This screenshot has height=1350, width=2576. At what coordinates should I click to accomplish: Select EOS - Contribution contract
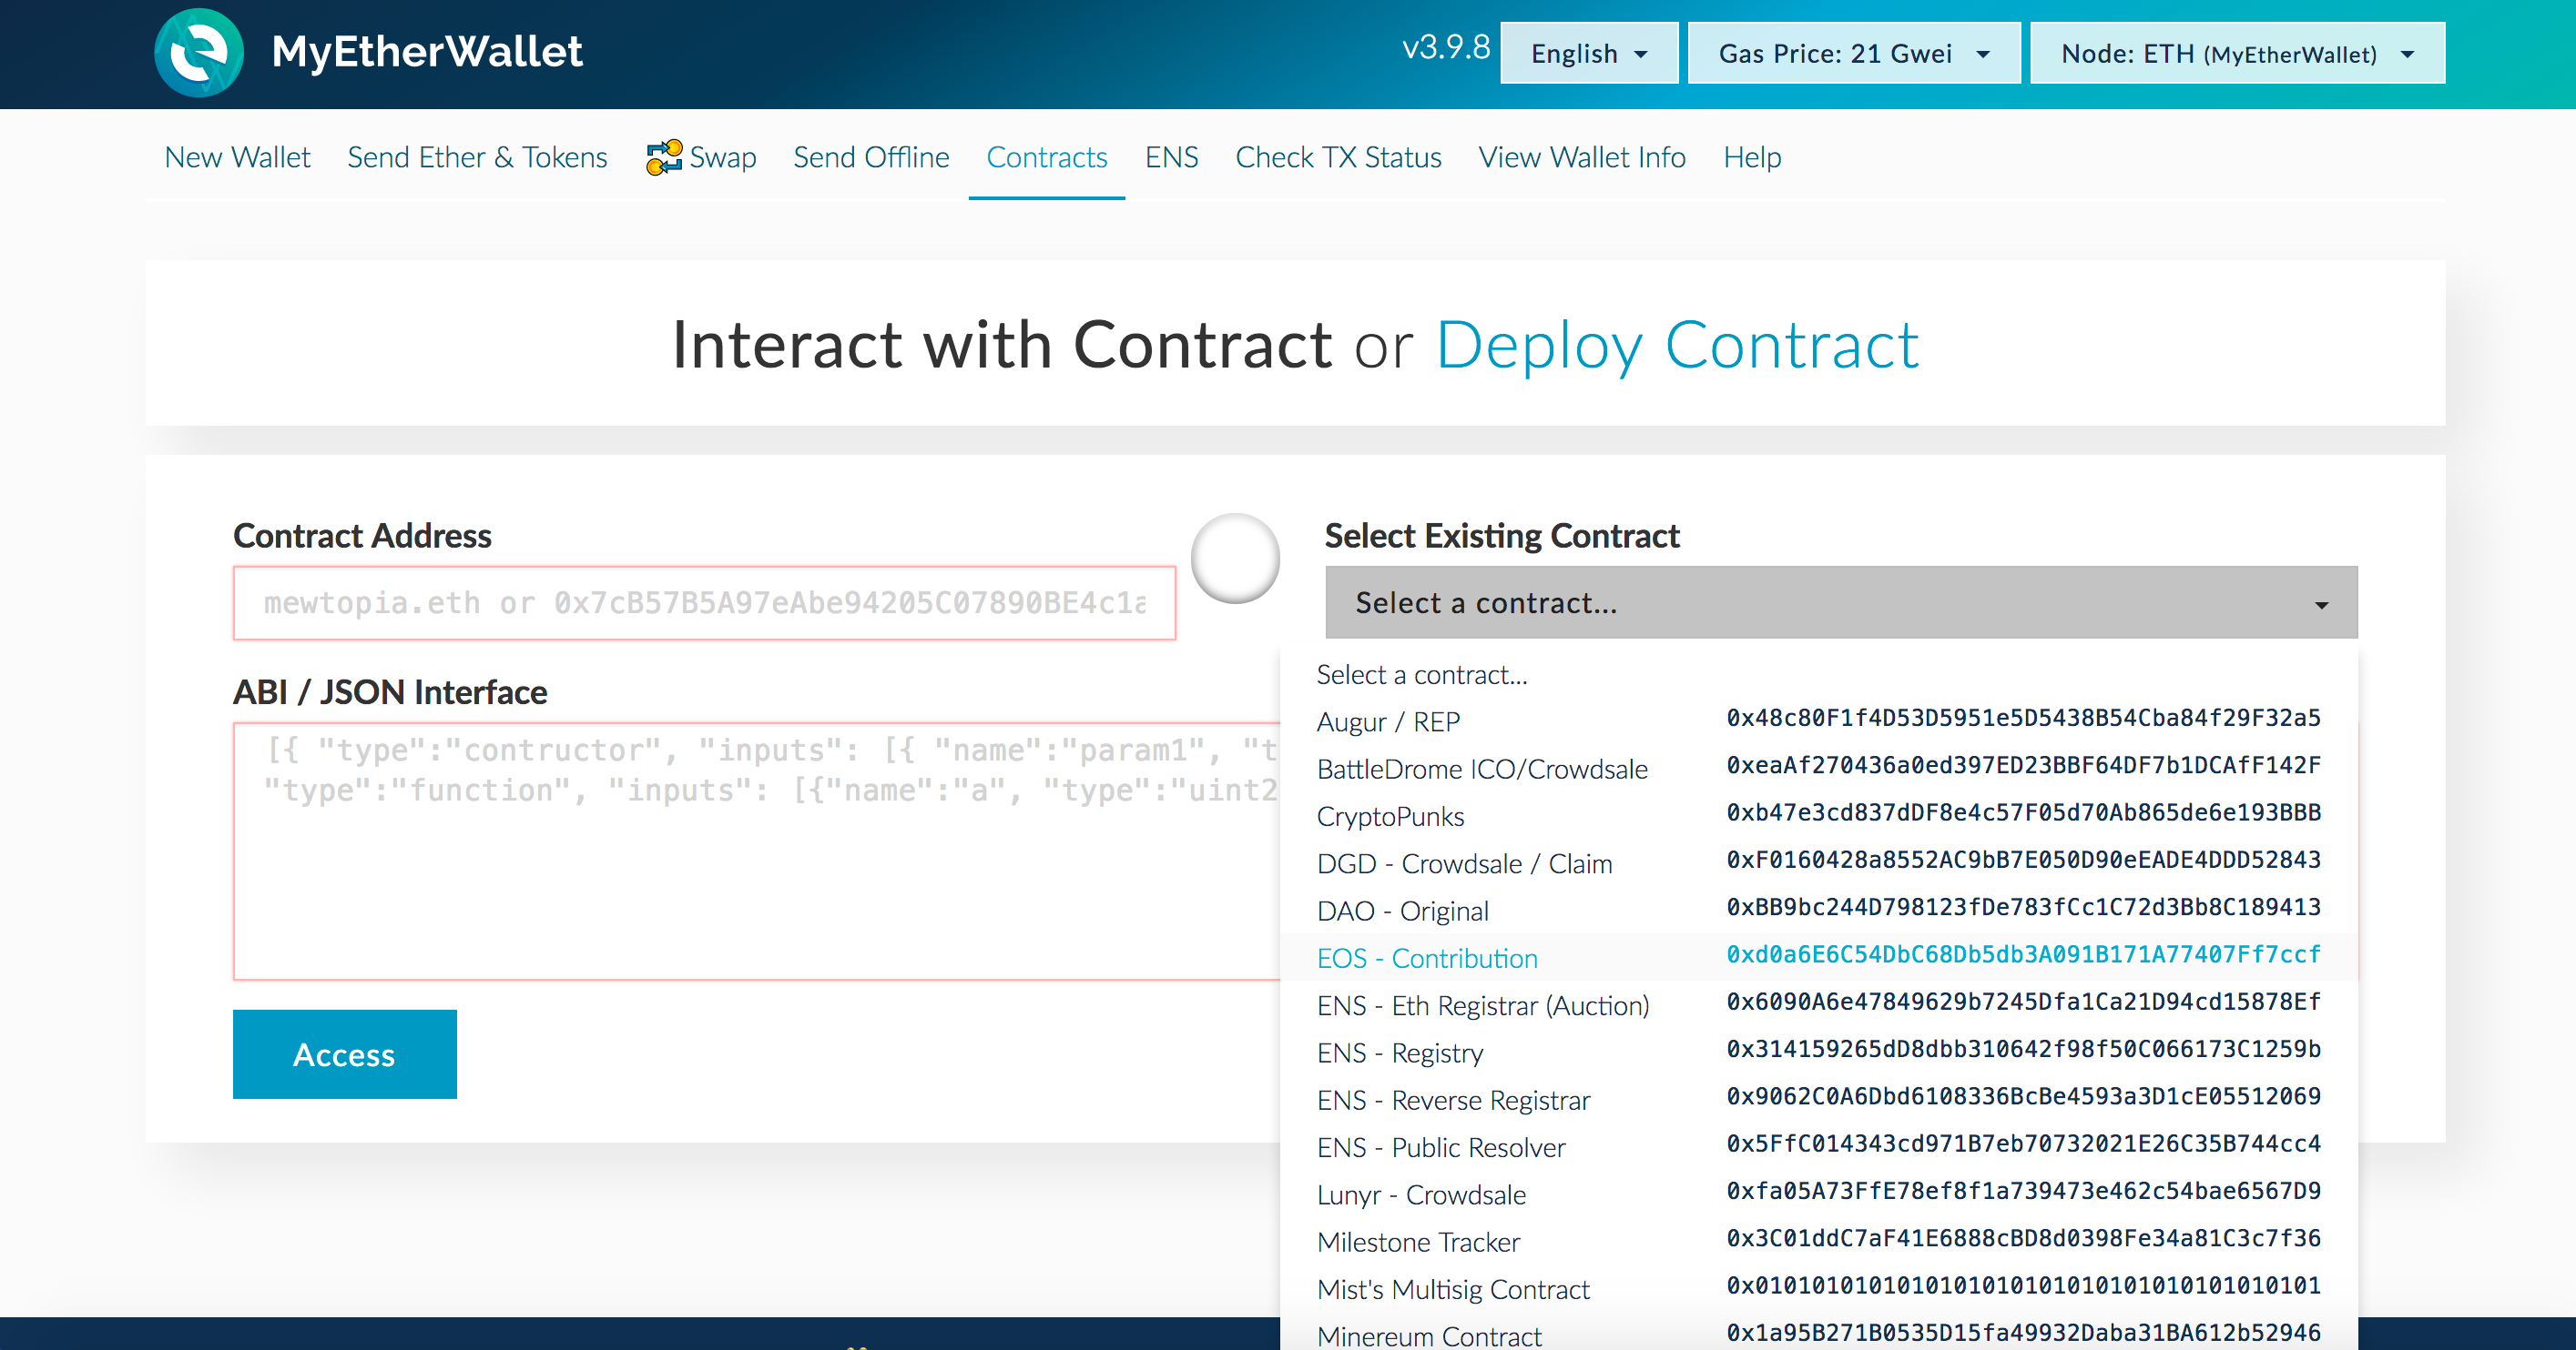[1819, 957]
